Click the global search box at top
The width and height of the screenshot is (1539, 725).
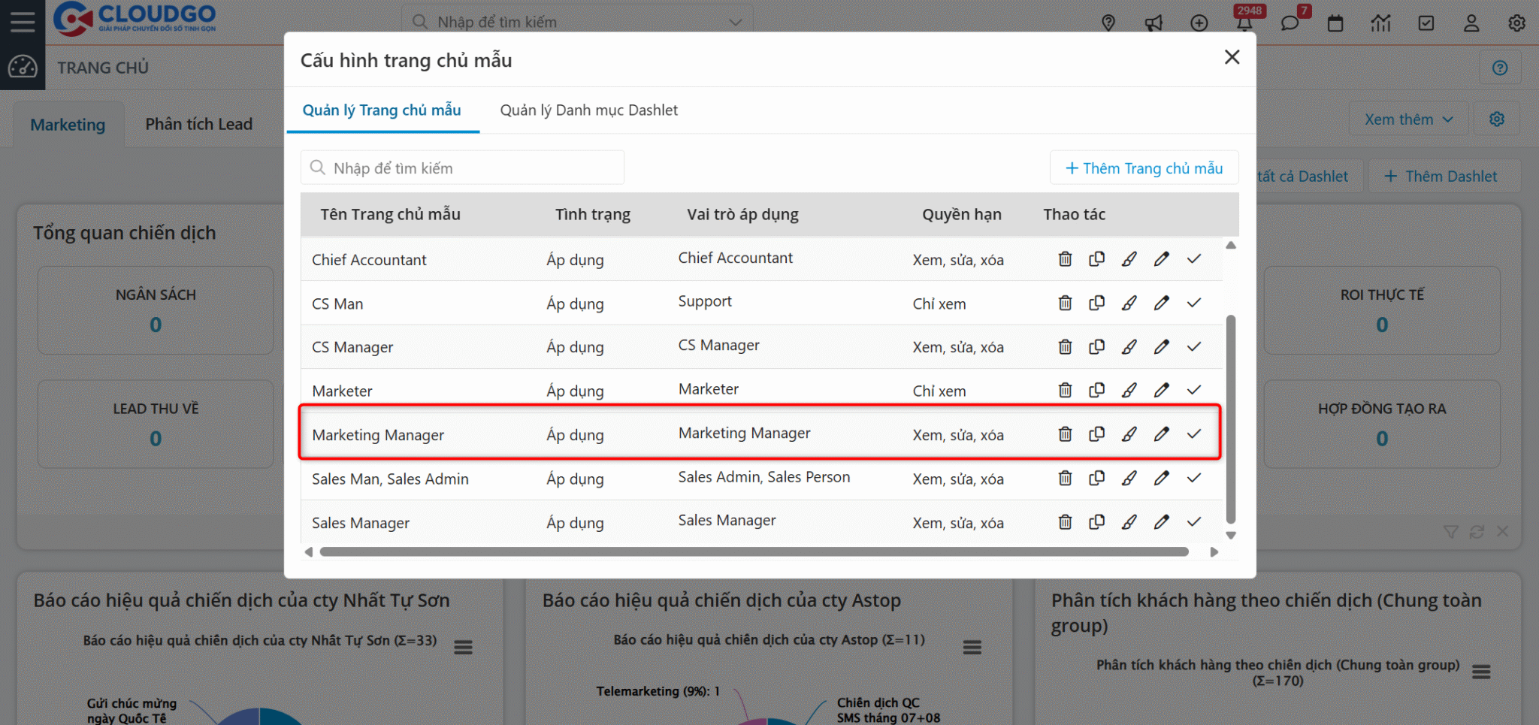(x=577, y=22)
